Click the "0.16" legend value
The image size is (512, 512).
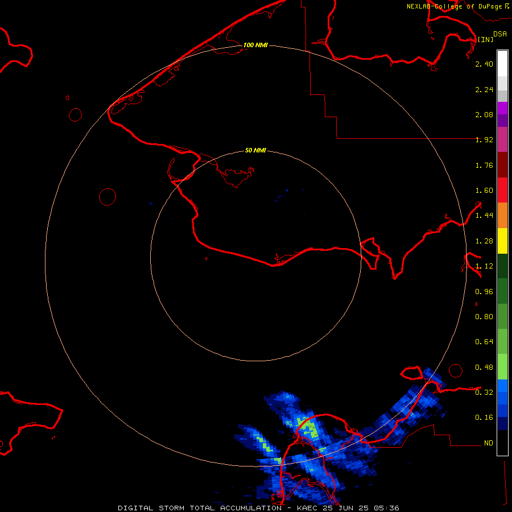click(x=484, y=418)
